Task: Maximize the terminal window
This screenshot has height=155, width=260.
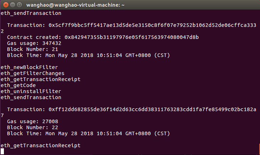Action: click(x=18, y=5)
